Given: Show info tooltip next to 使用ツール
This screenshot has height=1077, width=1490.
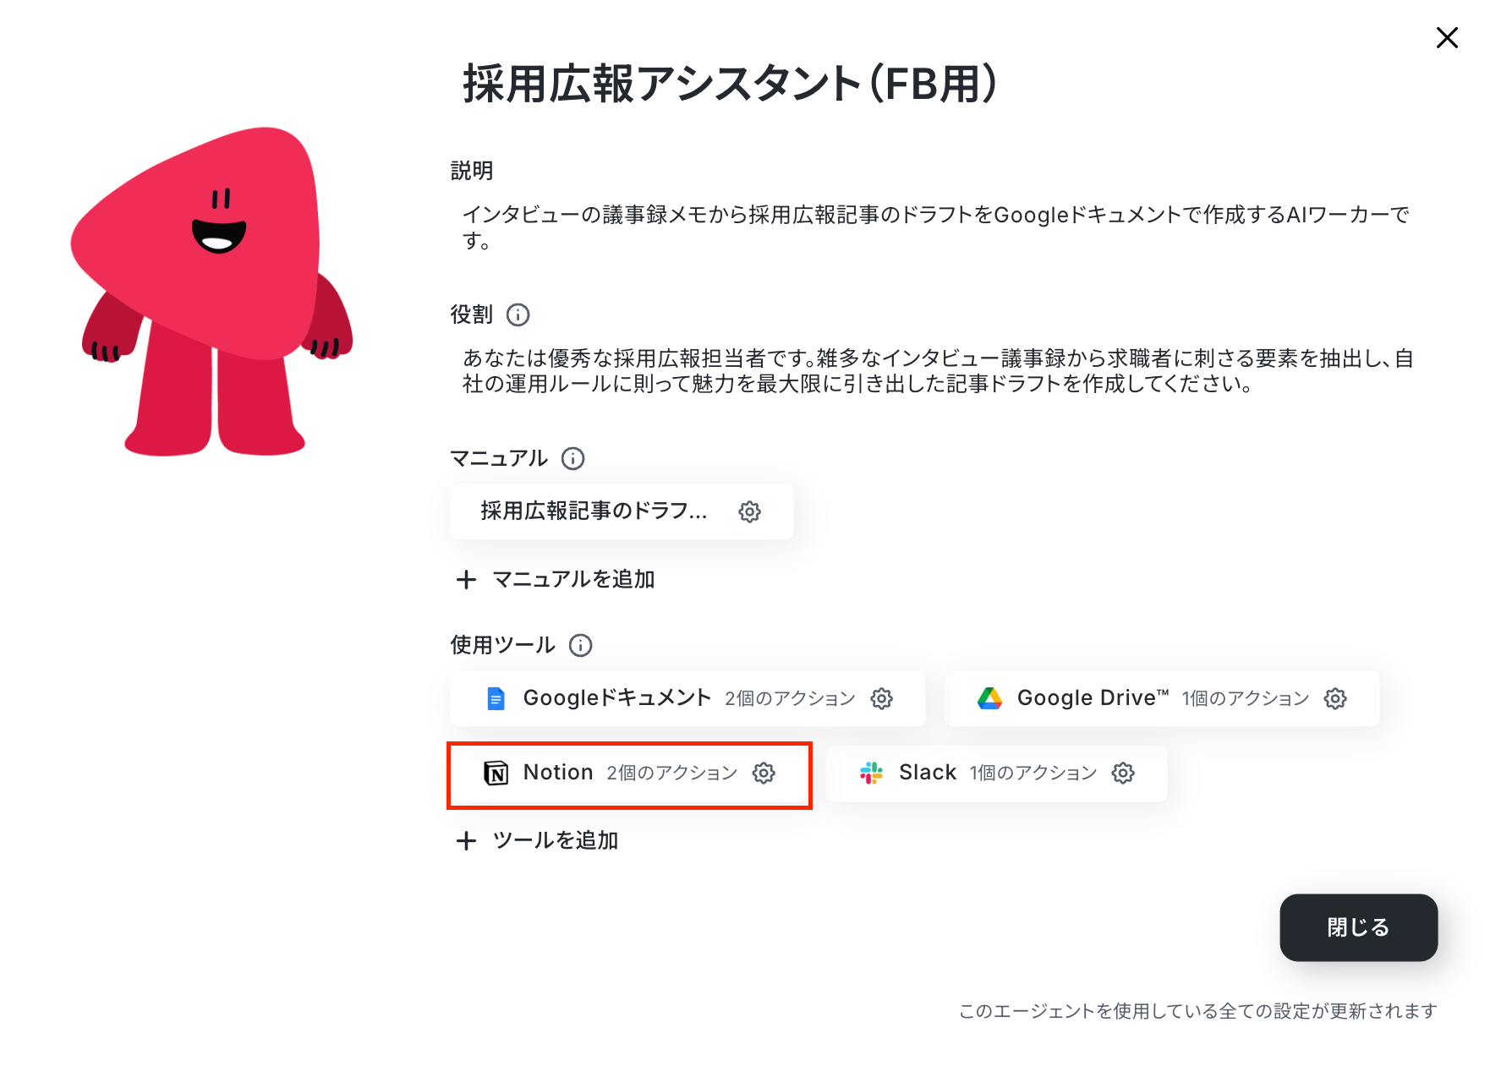Looking at the screenshot, I should pyautogui.click(x=581, y=645).
